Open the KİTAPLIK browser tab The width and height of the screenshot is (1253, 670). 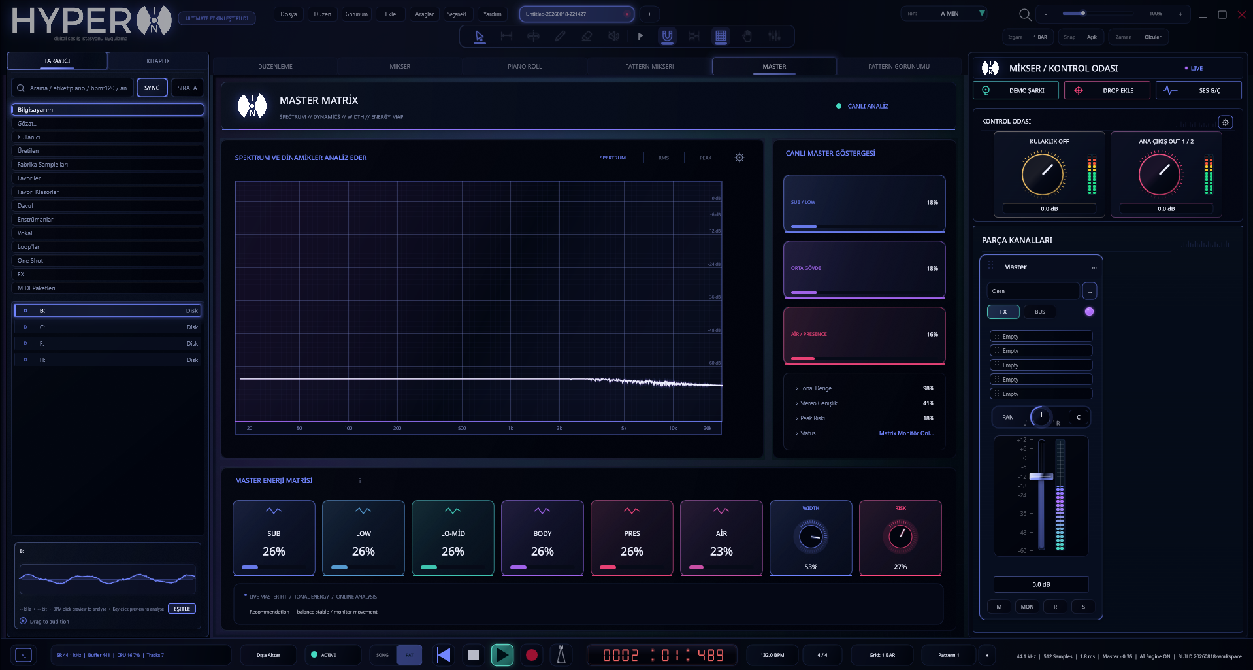click(158, 61)
